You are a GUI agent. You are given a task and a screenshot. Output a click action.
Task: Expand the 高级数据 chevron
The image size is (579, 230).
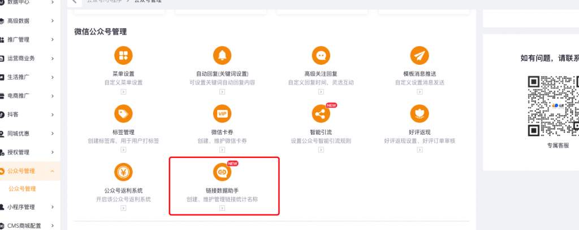tap(53, 21)
